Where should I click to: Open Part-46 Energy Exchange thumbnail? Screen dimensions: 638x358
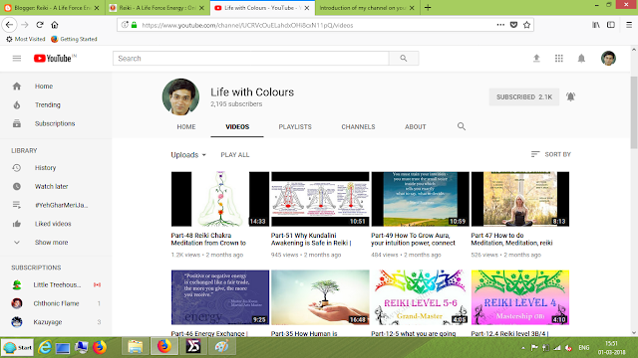pyautogui.click(x=220, y=297)
